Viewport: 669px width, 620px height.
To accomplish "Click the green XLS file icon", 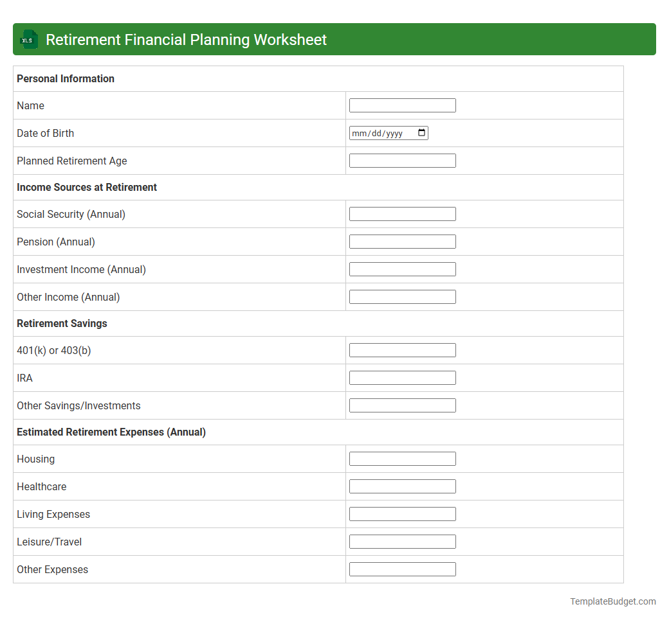I will pos(28,39).
